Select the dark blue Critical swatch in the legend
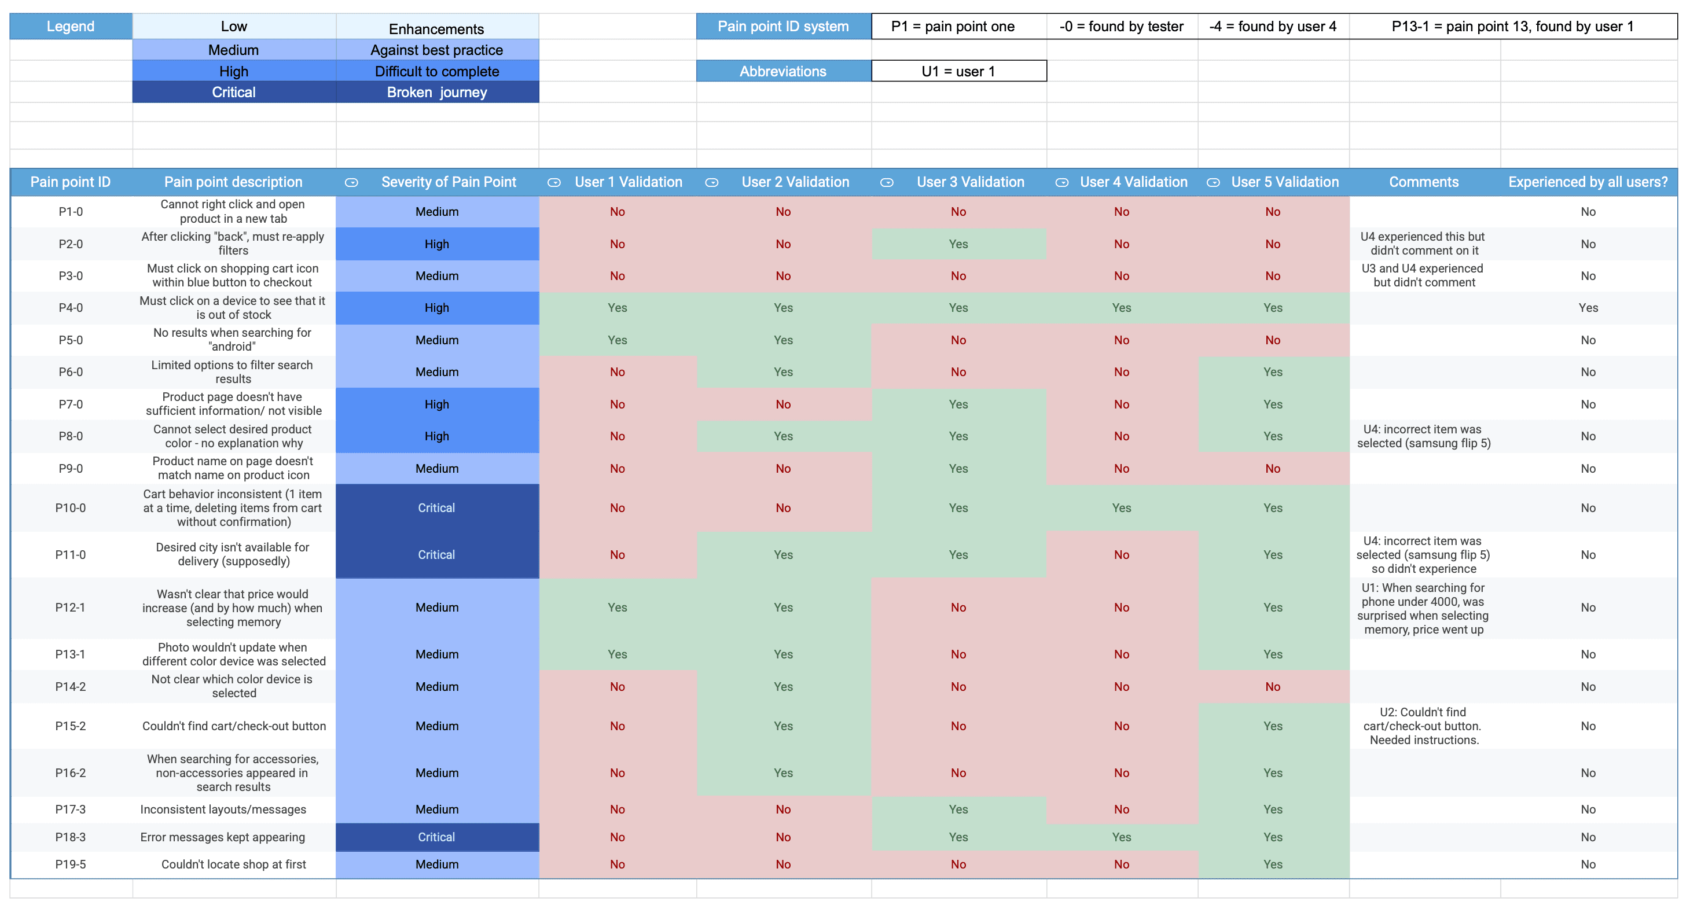 pos(234,92)
